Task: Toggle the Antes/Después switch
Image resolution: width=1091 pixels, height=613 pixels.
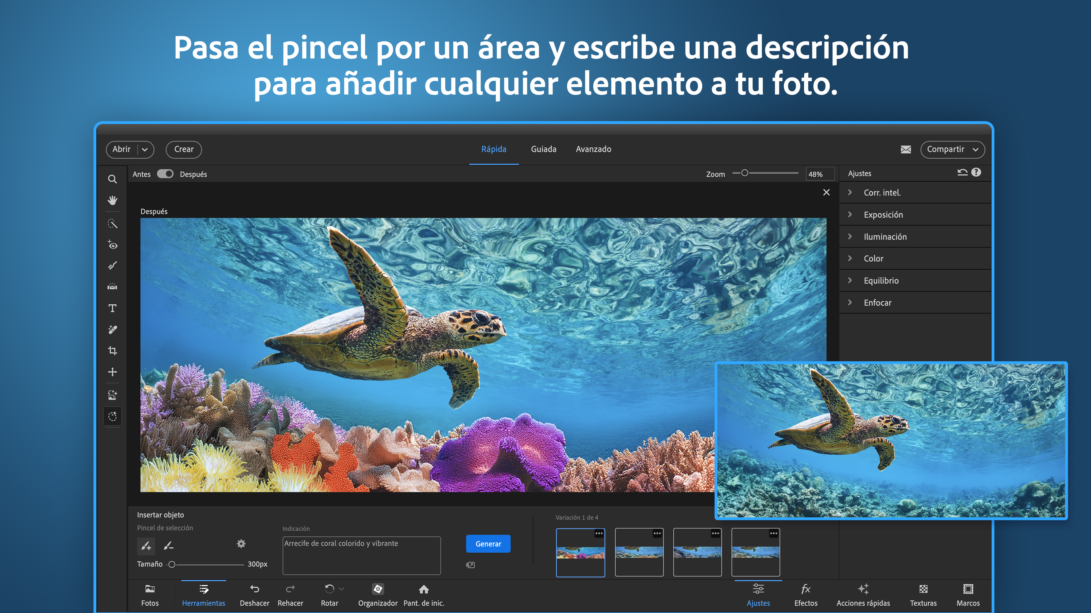Action: [165, 174]
